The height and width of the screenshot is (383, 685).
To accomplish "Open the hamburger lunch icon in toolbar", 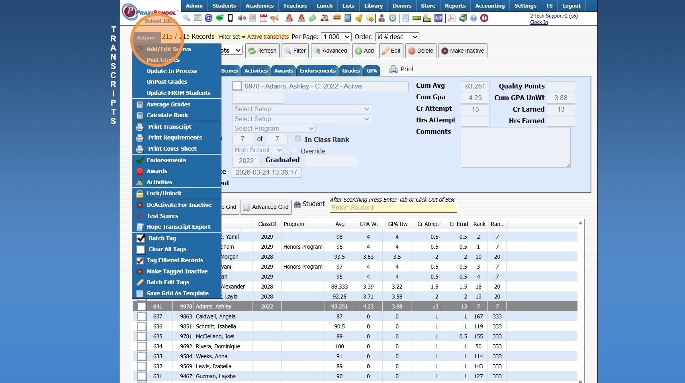I will point(337,18).
